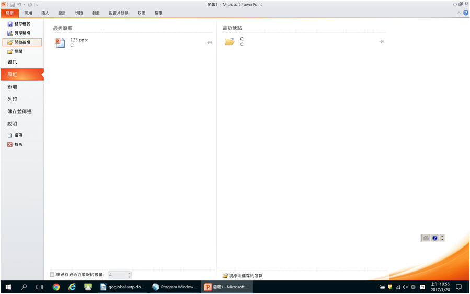Click the recent presentations count number field
Image resolution: width=470 pixels, height=294 pixels.
(117, 275)
